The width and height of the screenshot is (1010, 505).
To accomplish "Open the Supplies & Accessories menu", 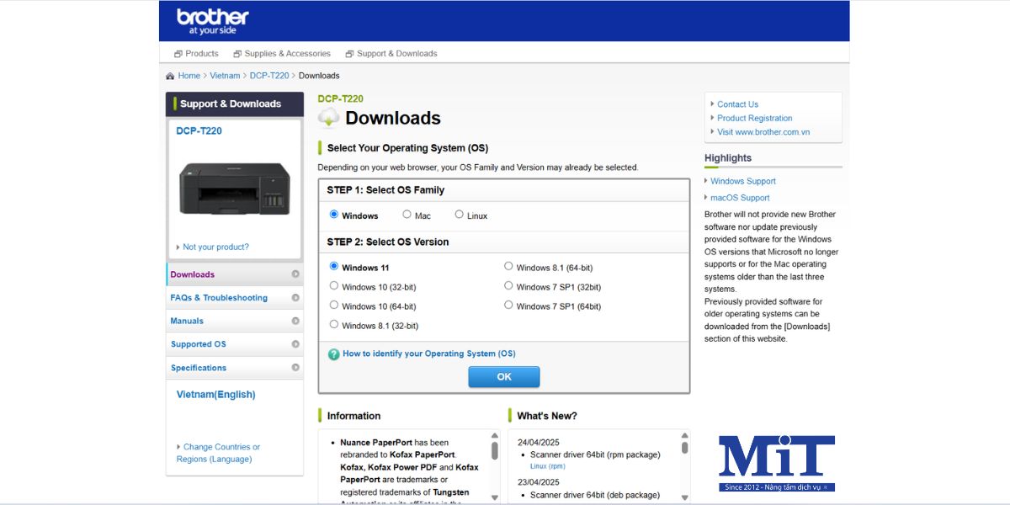I will [x=282, y=54].
